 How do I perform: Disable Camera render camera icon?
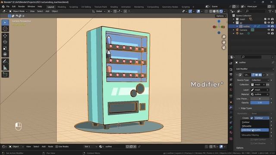click(272, 30)
